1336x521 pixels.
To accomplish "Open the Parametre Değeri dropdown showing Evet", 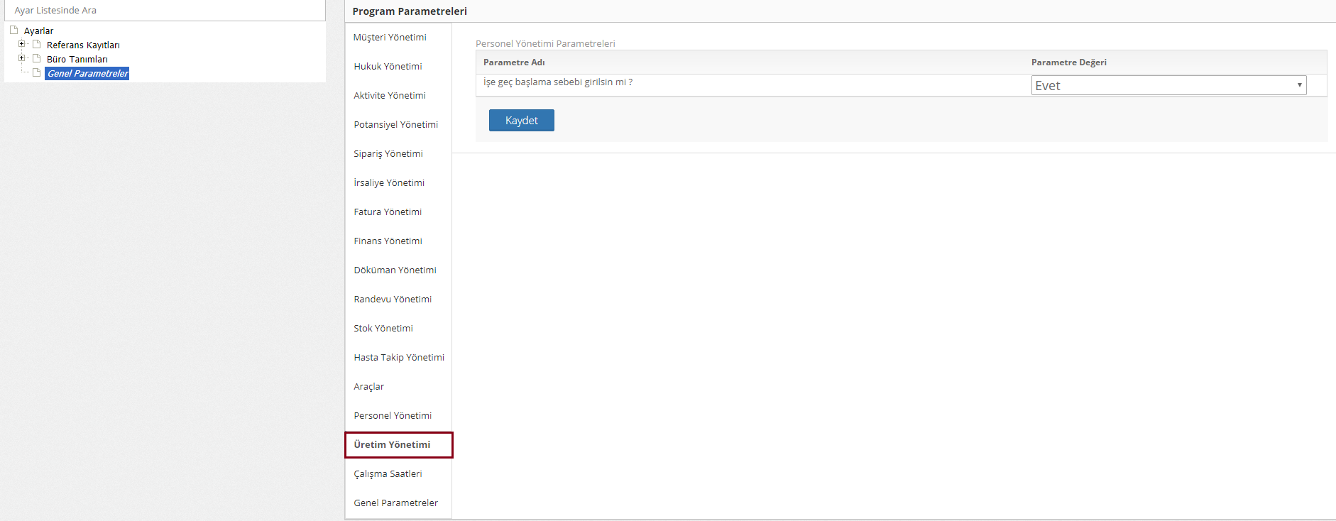I will pyautogui.click(x=1168, y=85).
